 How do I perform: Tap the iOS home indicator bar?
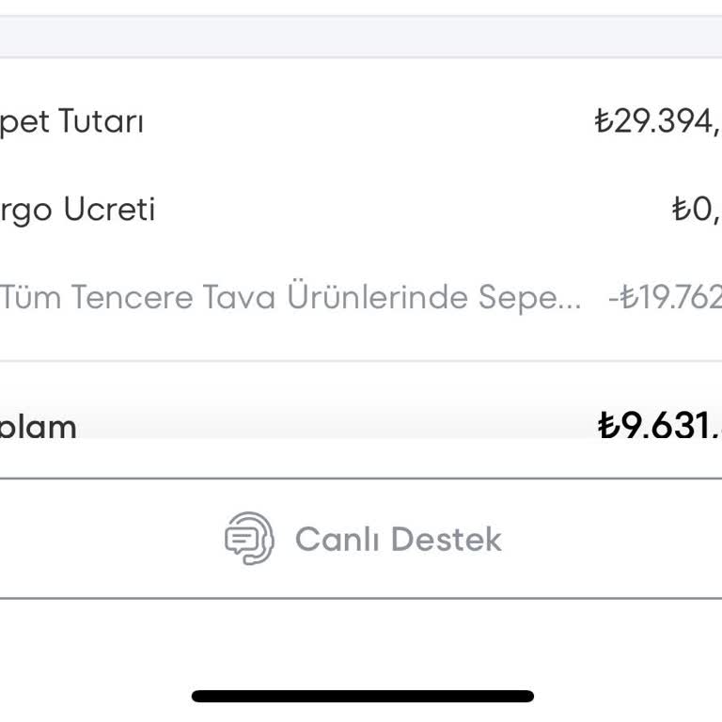(x=362, y=697)
